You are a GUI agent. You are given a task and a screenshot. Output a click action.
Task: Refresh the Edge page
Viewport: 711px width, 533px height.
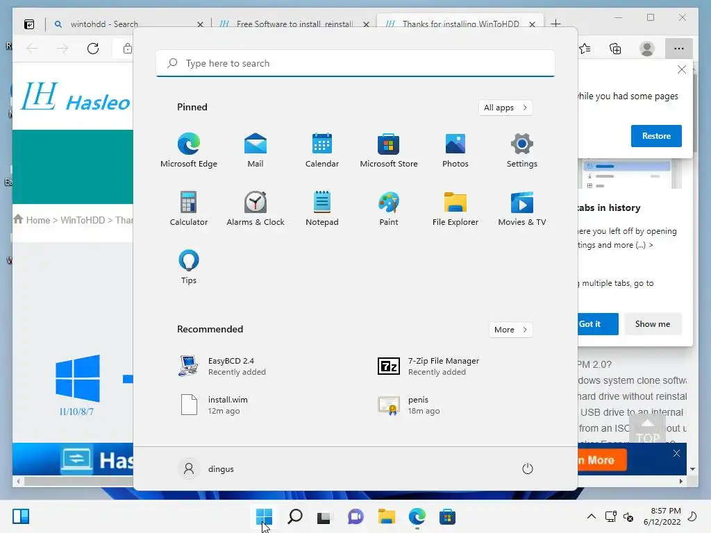[x=93, y=49]
